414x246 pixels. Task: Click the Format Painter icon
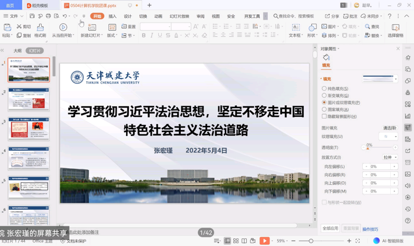[x=40, y=30]
